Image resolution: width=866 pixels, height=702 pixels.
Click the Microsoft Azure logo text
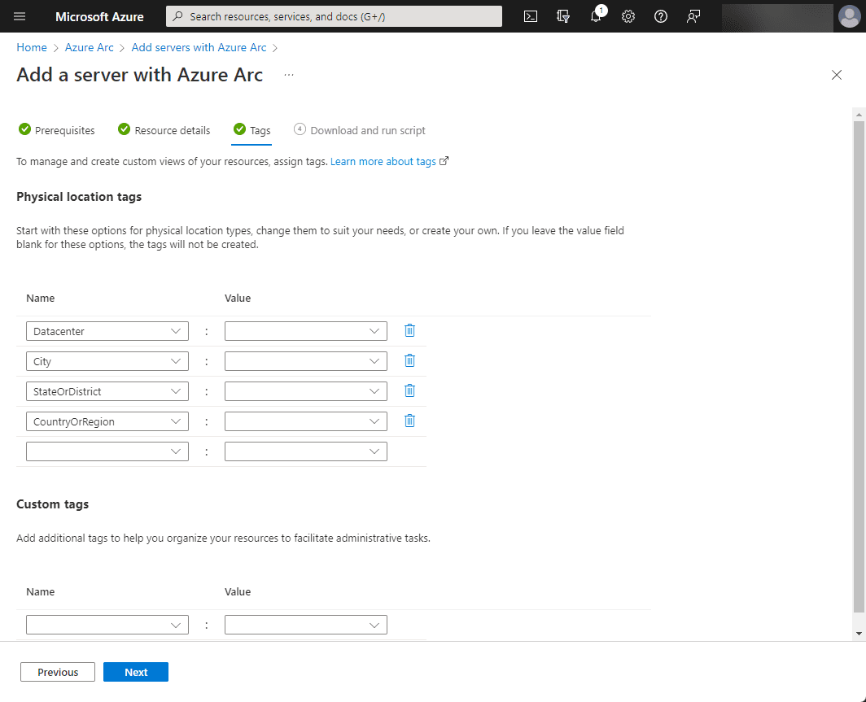click(x=99, y=16)
